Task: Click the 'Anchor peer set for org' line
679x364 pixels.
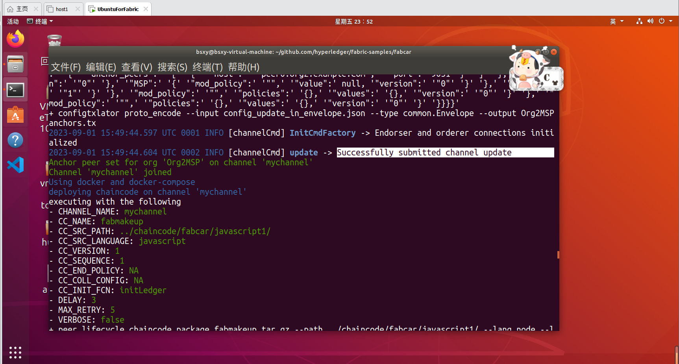Action: 181,163
